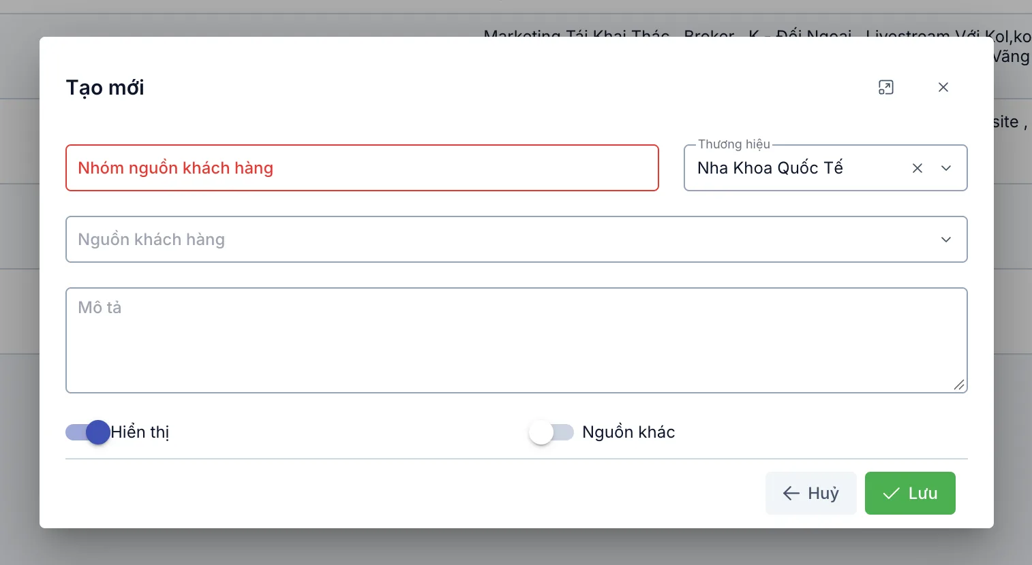Click the Nguồn khách hàng select field
Image resolution: width=1032 pixels, height=565 pixels.
[x=516, y=240]
